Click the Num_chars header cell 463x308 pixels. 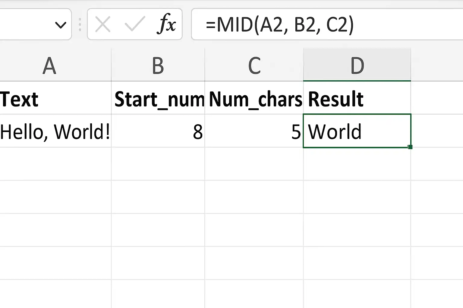pos(254,98)
